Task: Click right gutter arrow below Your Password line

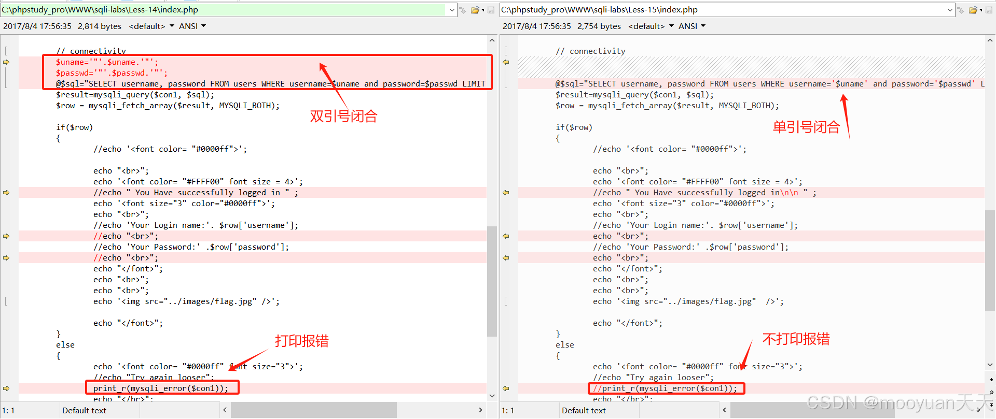Action: point(506,258)
